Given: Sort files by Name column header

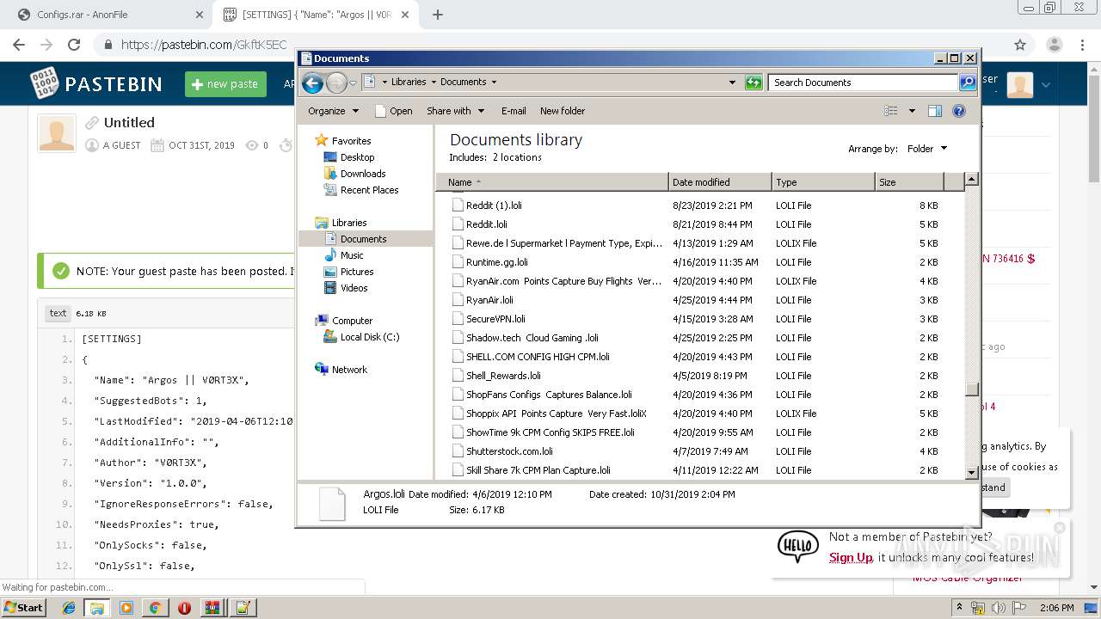Looking at the screenshot, I should coord(552,182).
